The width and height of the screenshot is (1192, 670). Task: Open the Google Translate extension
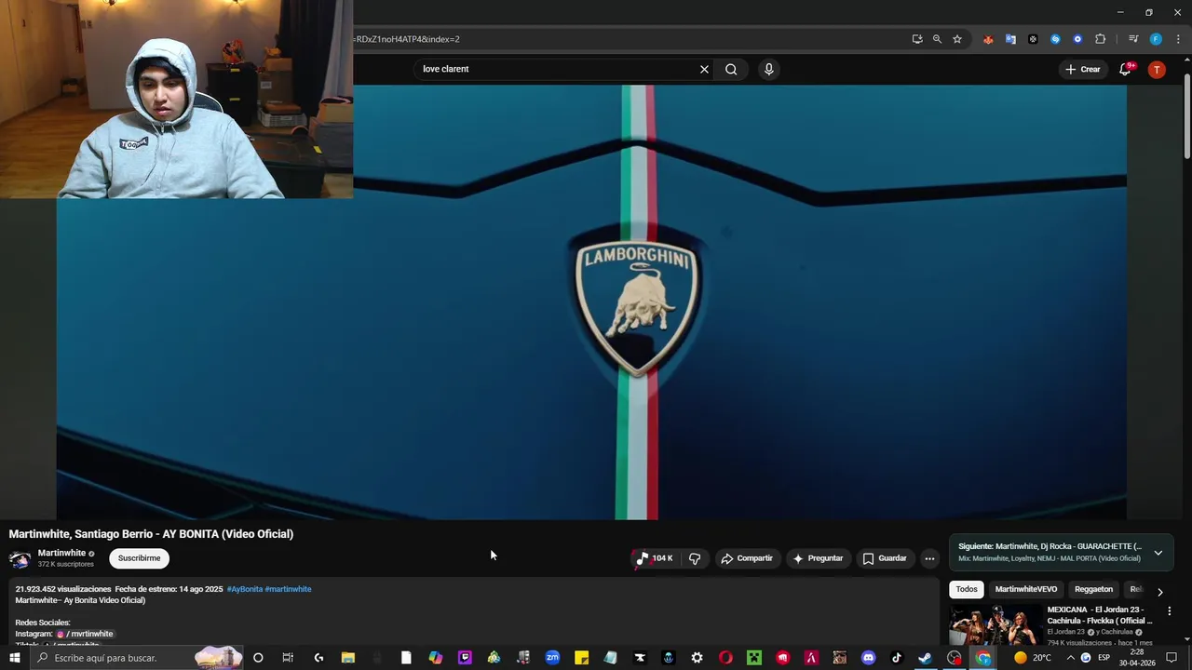1010,39
